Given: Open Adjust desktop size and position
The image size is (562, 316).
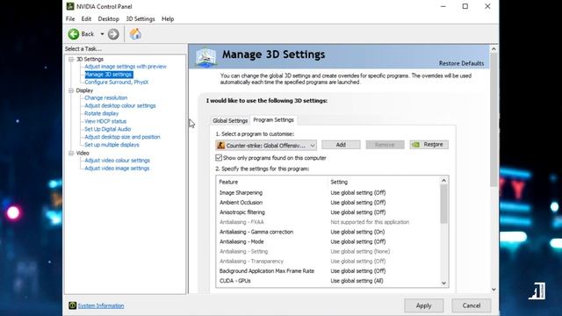Looking at the screenshot, I should click(122, 137).
